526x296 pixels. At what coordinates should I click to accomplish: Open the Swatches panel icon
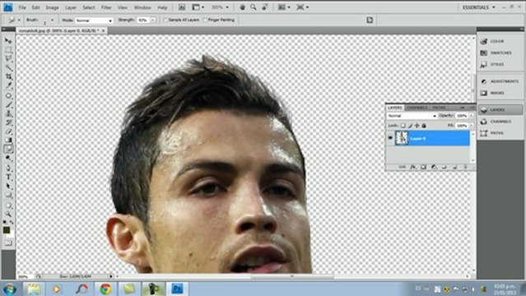(483, 53)
